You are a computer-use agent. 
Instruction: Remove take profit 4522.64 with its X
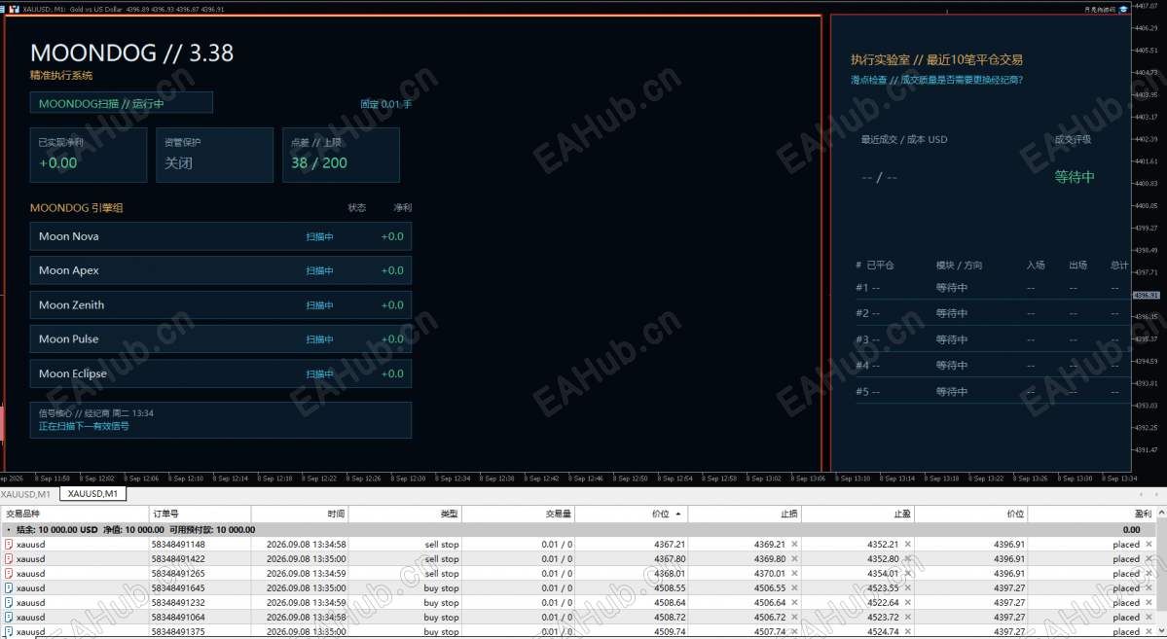(x=908, y=603)
